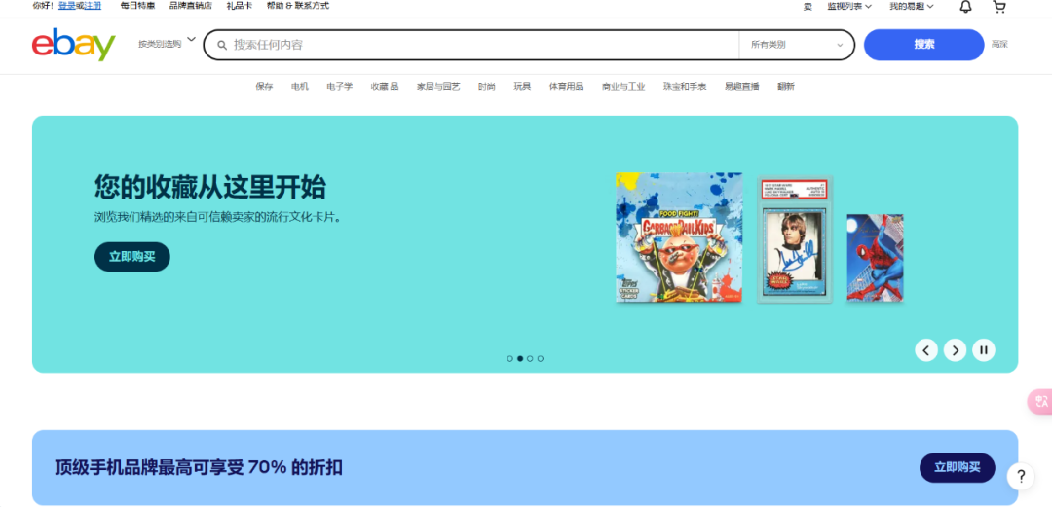This screenshot has width=1052, height=507.
Task: Click the magnifier icon in the search box
Action: [x=222, y=45]
